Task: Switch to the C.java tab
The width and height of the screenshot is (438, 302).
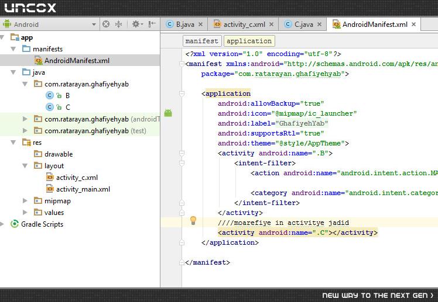Action: coord(304,25)
